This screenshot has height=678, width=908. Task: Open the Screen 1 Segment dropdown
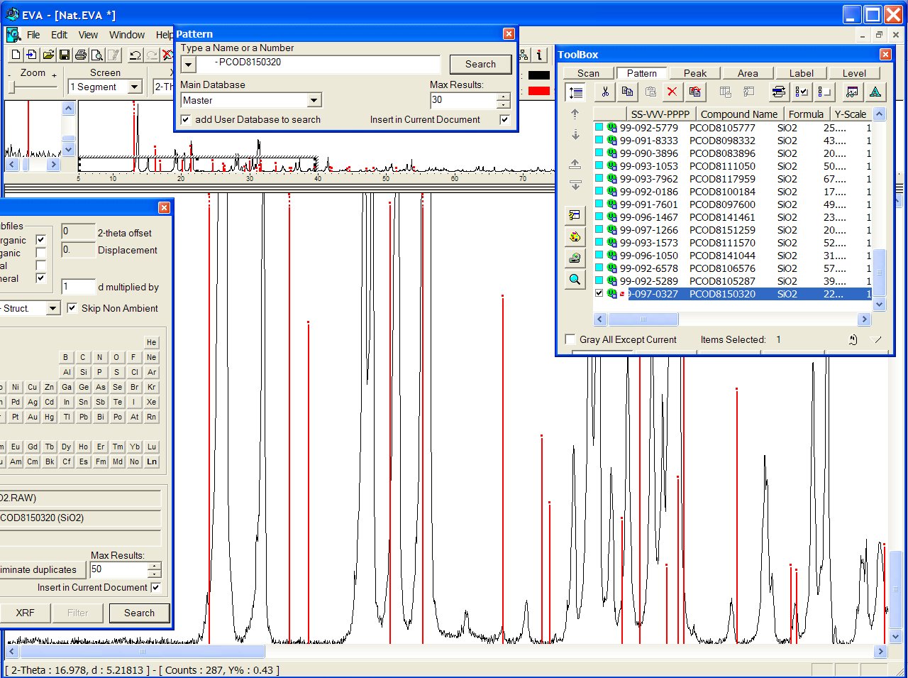click(135, 87)
